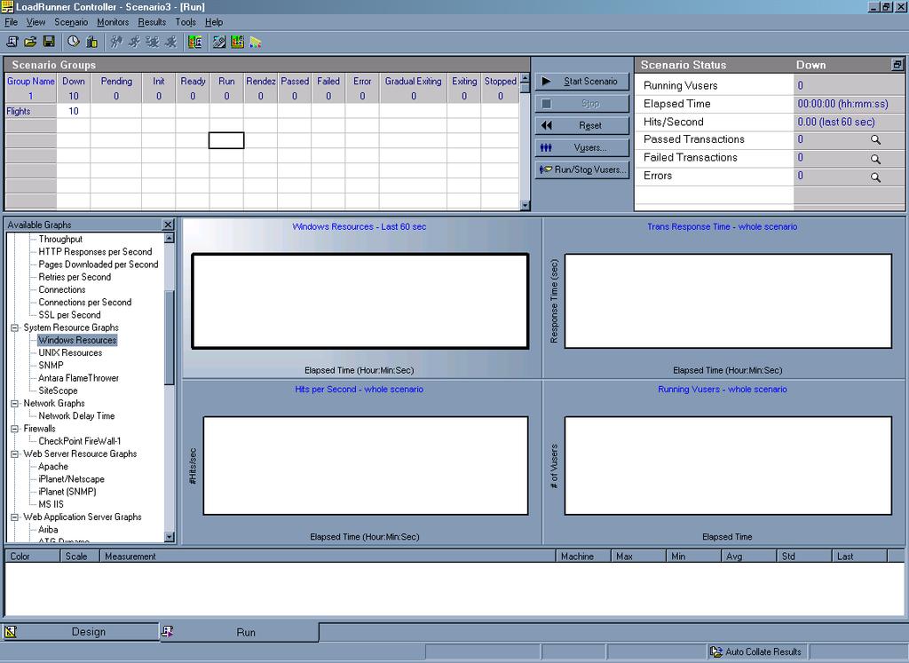Click the Run tab icon
The image size is (909, 663).
pyautogui.click(x=168, y=630)
